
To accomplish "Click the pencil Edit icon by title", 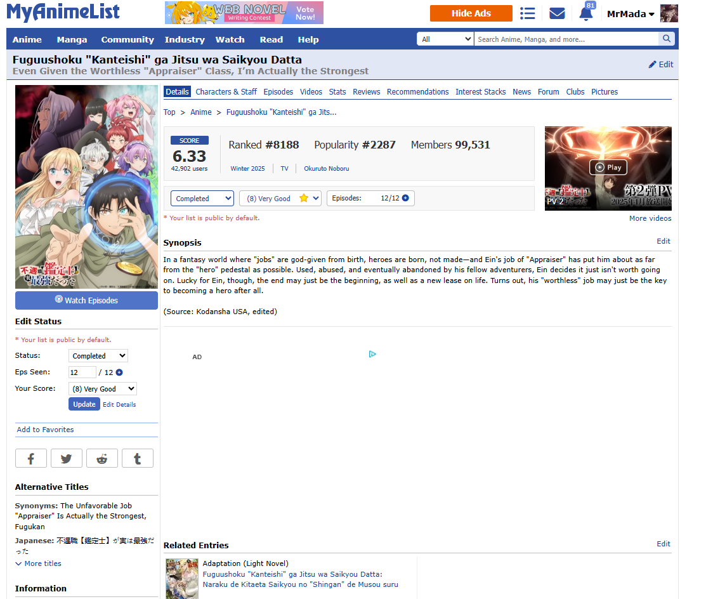I will tap(653, 64).
